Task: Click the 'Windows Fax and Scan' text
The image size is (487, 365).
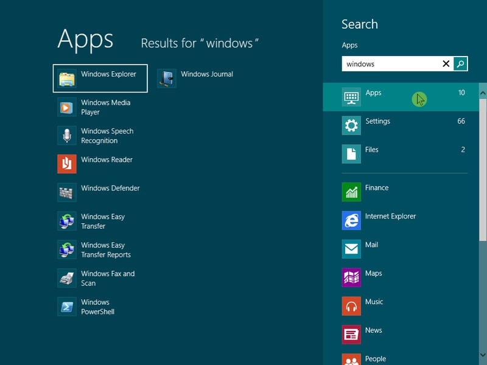Action: [108, 279]
